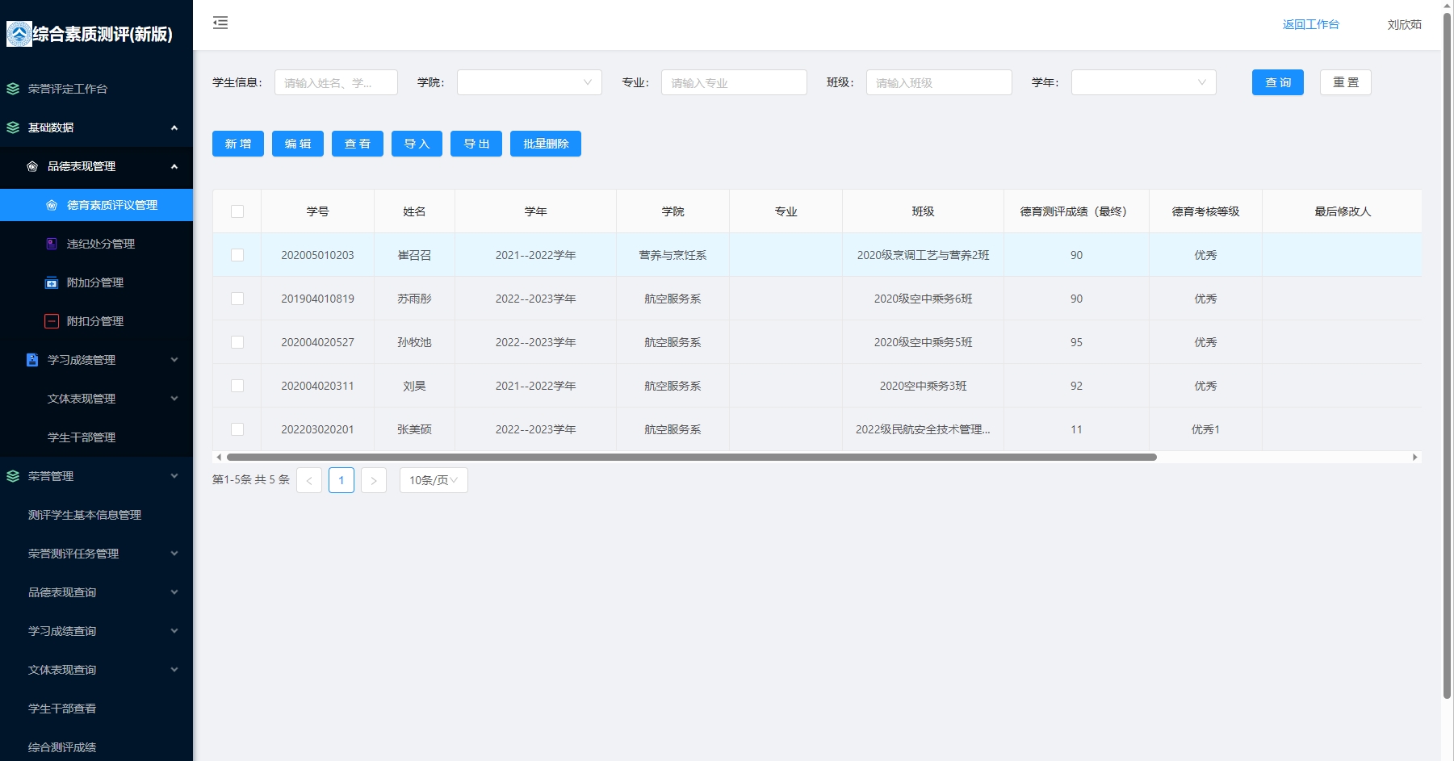Open 综合测评成绩 menu item
1454x761 pixels.
coord(97,747)
